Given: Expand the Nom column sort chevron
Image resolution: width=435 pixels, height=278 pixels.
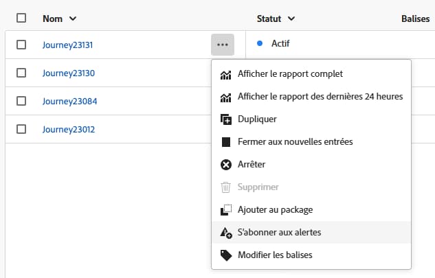Looking at the screenshot, I should (73, 19).
